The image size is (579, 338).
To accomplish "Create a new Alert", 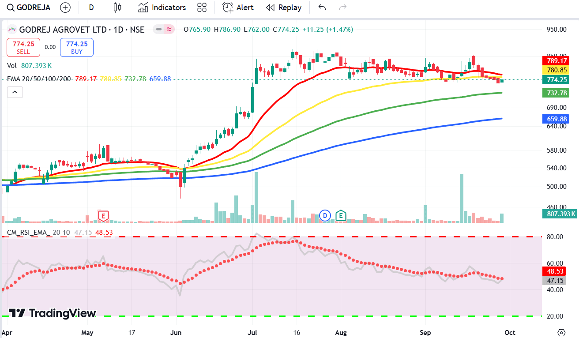I will (238, 8).
